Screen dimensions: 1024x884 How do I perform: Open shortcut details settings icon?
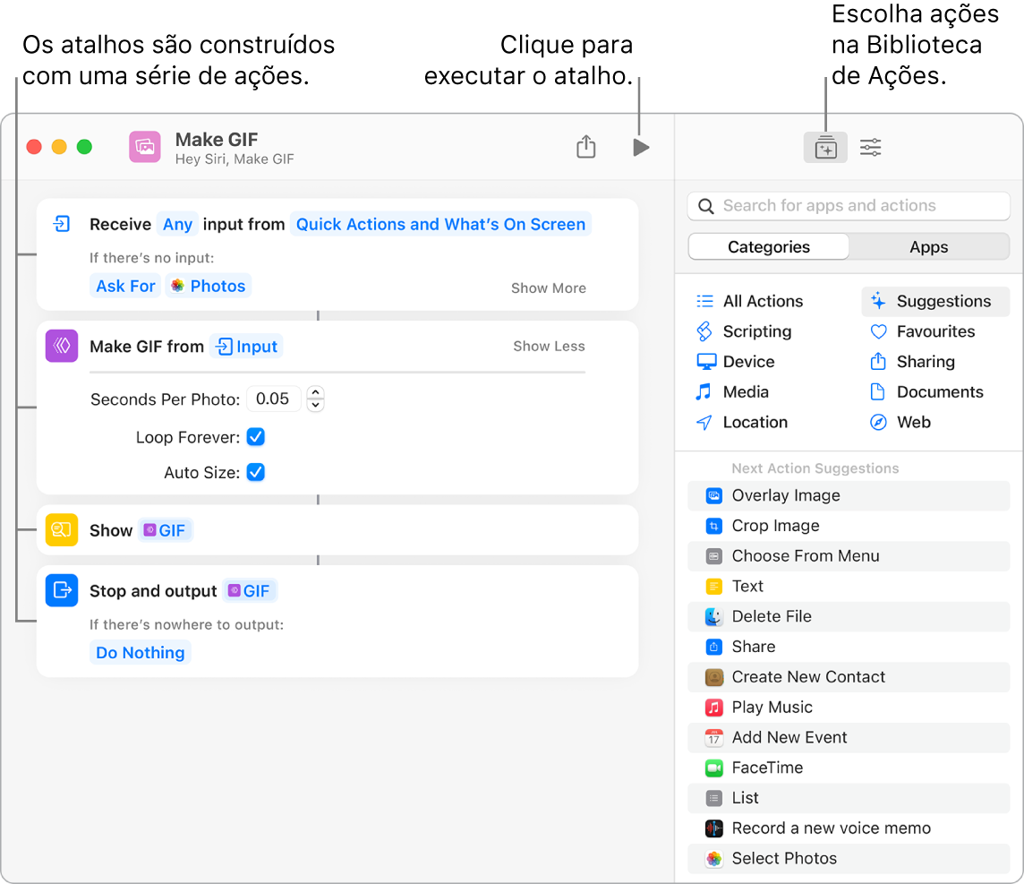click(x=869, y=147)
